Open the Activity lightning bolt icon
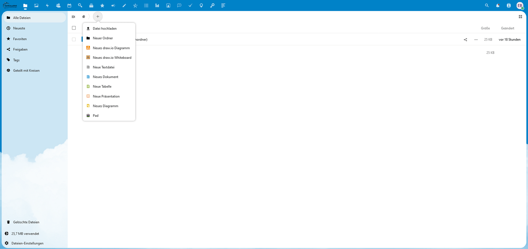528x249 pixels. 47,5
